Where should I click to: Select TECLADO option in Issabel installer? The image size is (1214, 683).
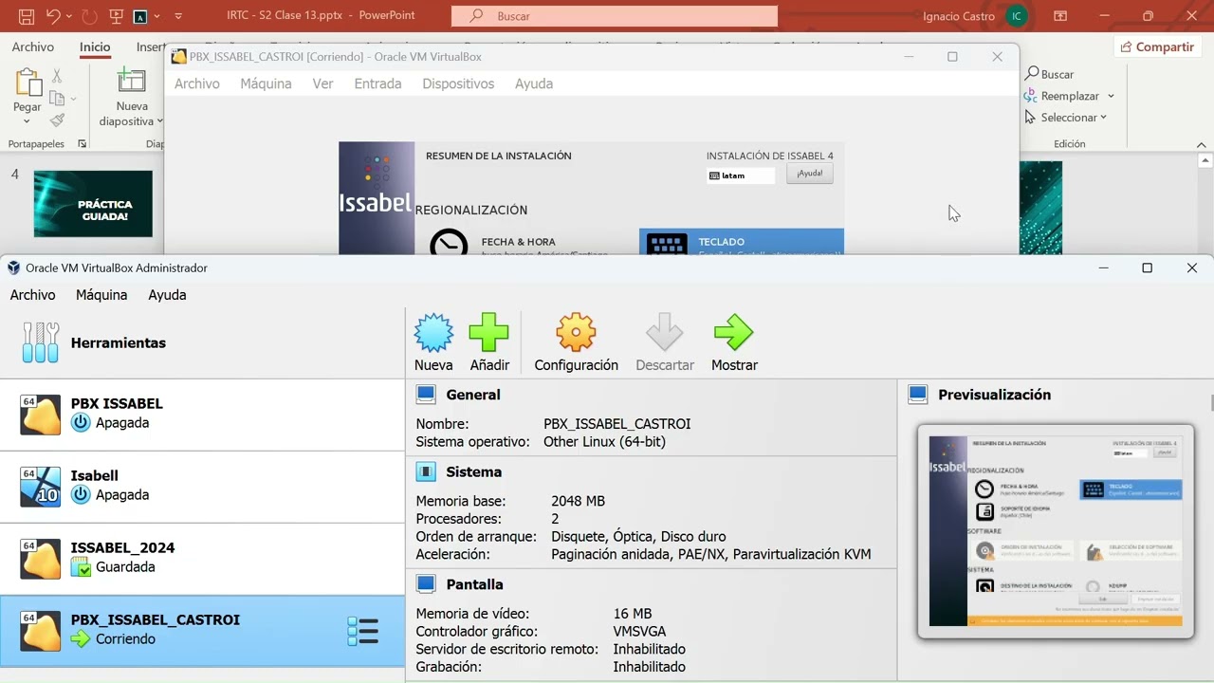pyautogui.click(x=742, y=242)
